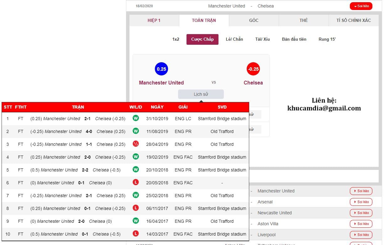Click the half-win icon for 28/04/2019 match
The image size is (384, 245).
pyautogui.click(x=136, y=144)
